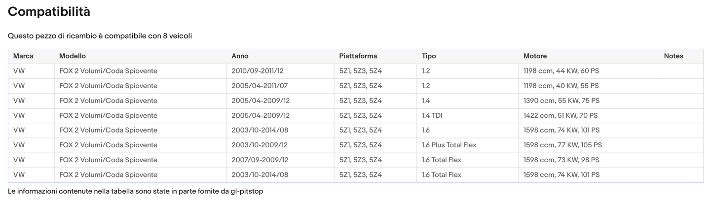Select the 1.6 Plus Total Flex cell
Screen dimensions: 713x204
(449, 145)
